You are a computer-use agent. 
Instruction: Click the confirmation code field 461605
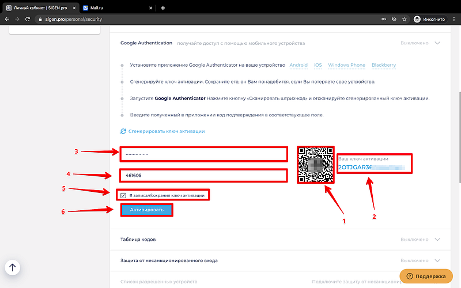(203, 176)
